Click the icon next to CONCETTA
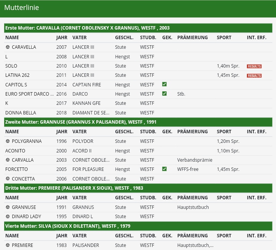Viewport: 276px width, 250px height. pos(8,179)
